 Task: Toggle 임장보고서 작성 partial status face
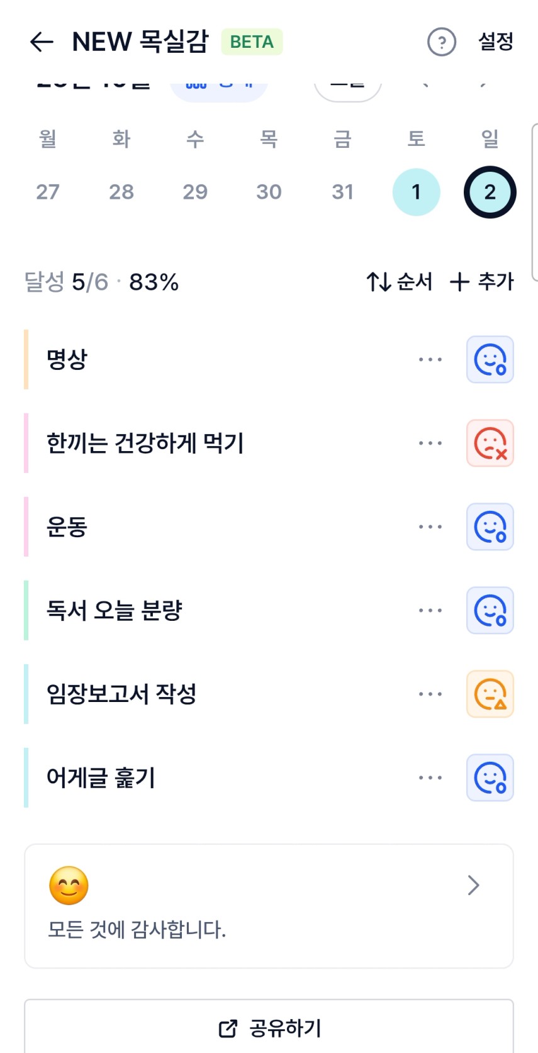pyautogui.click(x=490, y=694)
